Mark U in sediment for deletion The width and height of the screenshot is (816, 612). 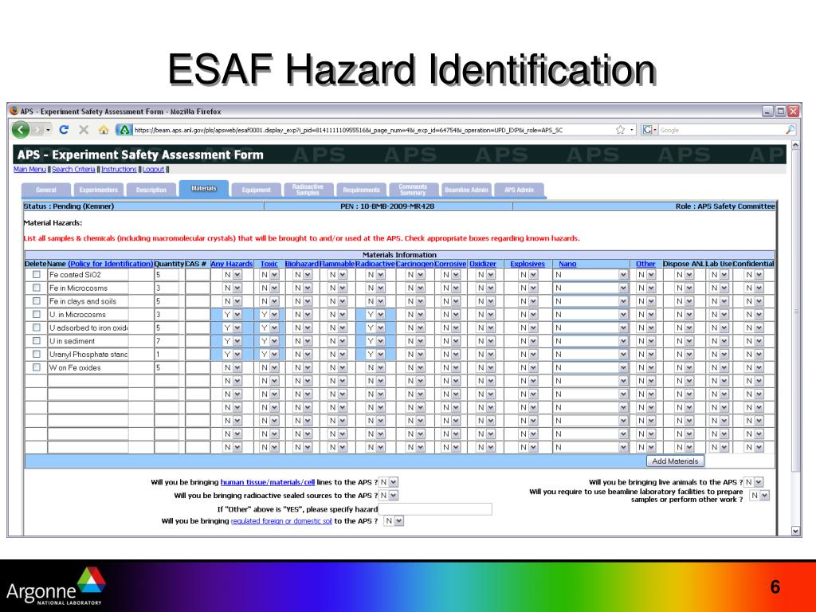pos(37,341)
